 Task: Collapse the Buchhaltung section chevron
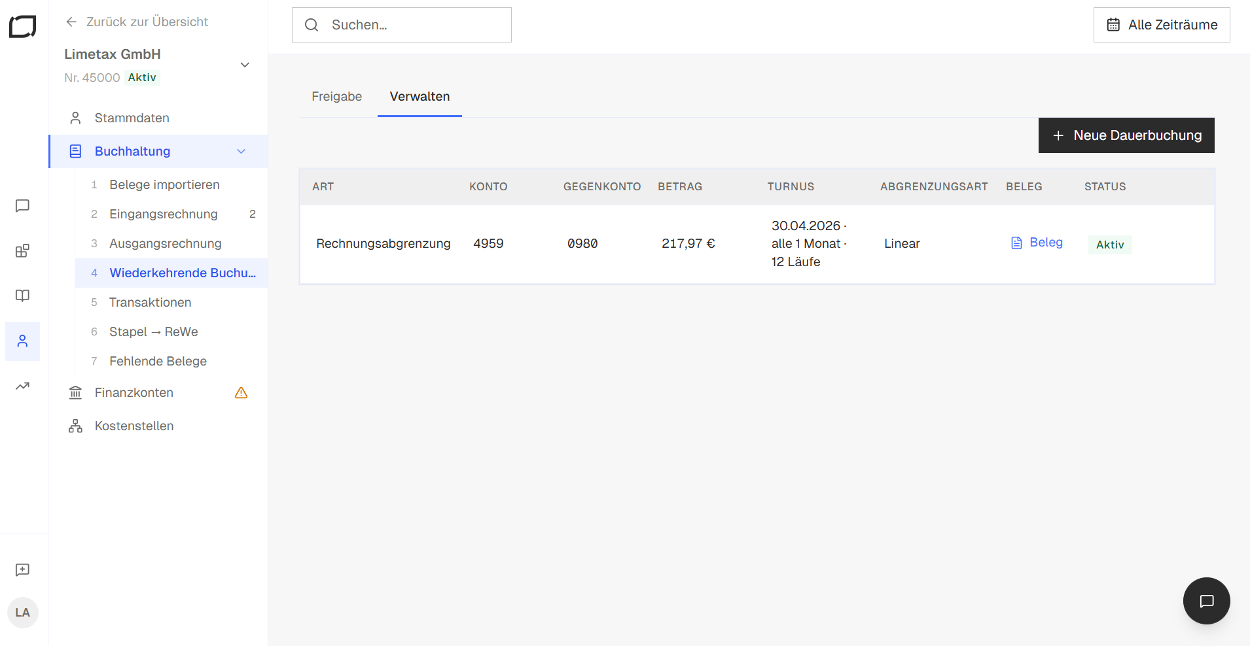241,152
